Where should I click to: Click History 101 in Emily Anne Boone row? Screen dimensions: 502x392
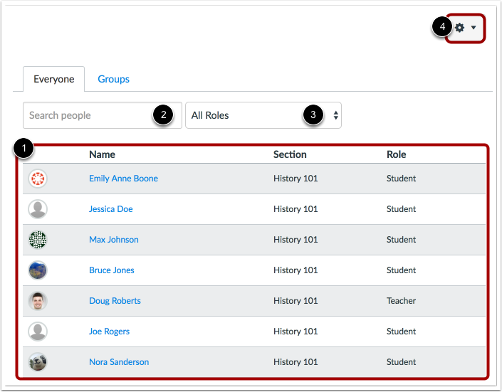296,179
